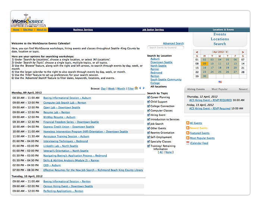The image size is (261, 206).
Task: Toggle College Connection checkbox
Action: pos(148,106)
